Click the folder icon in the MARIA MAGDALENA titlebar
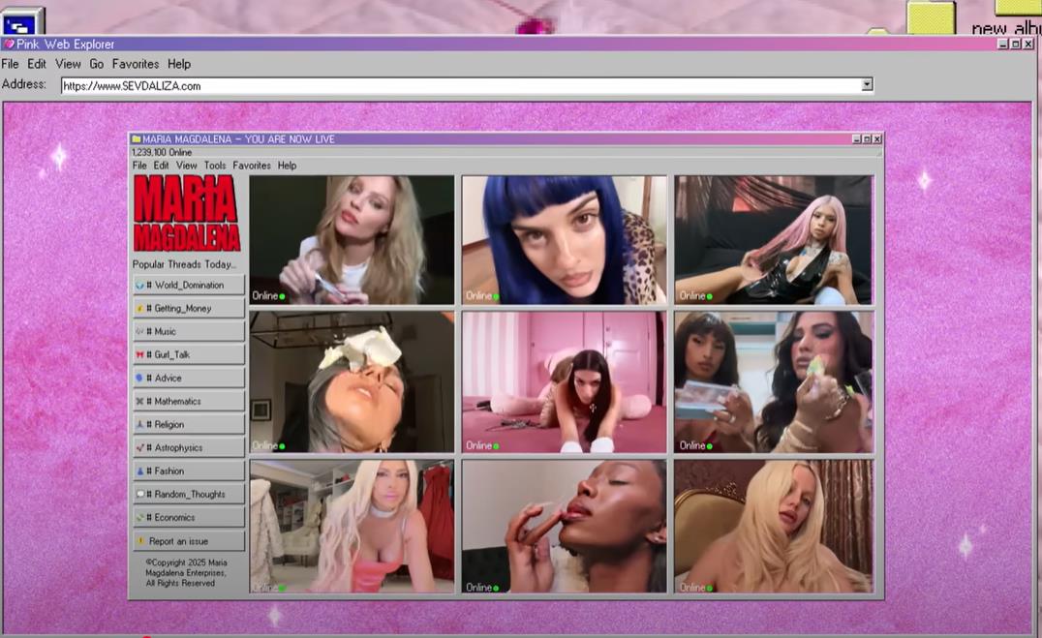Screen dimensions: 1042x638 [136, 138]
